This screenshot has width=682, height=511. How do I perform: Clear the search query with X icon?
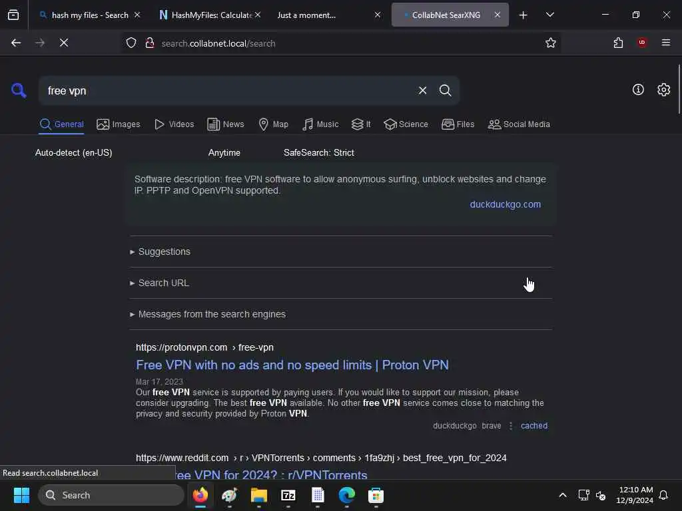pos(422,90)
